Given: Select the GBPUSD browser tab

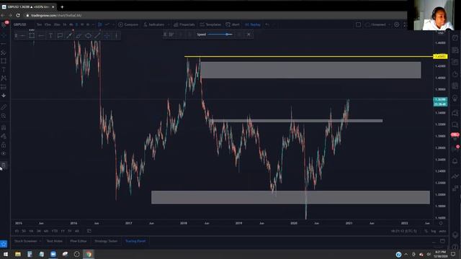Looking at the screenshot, I should [28, 6].
